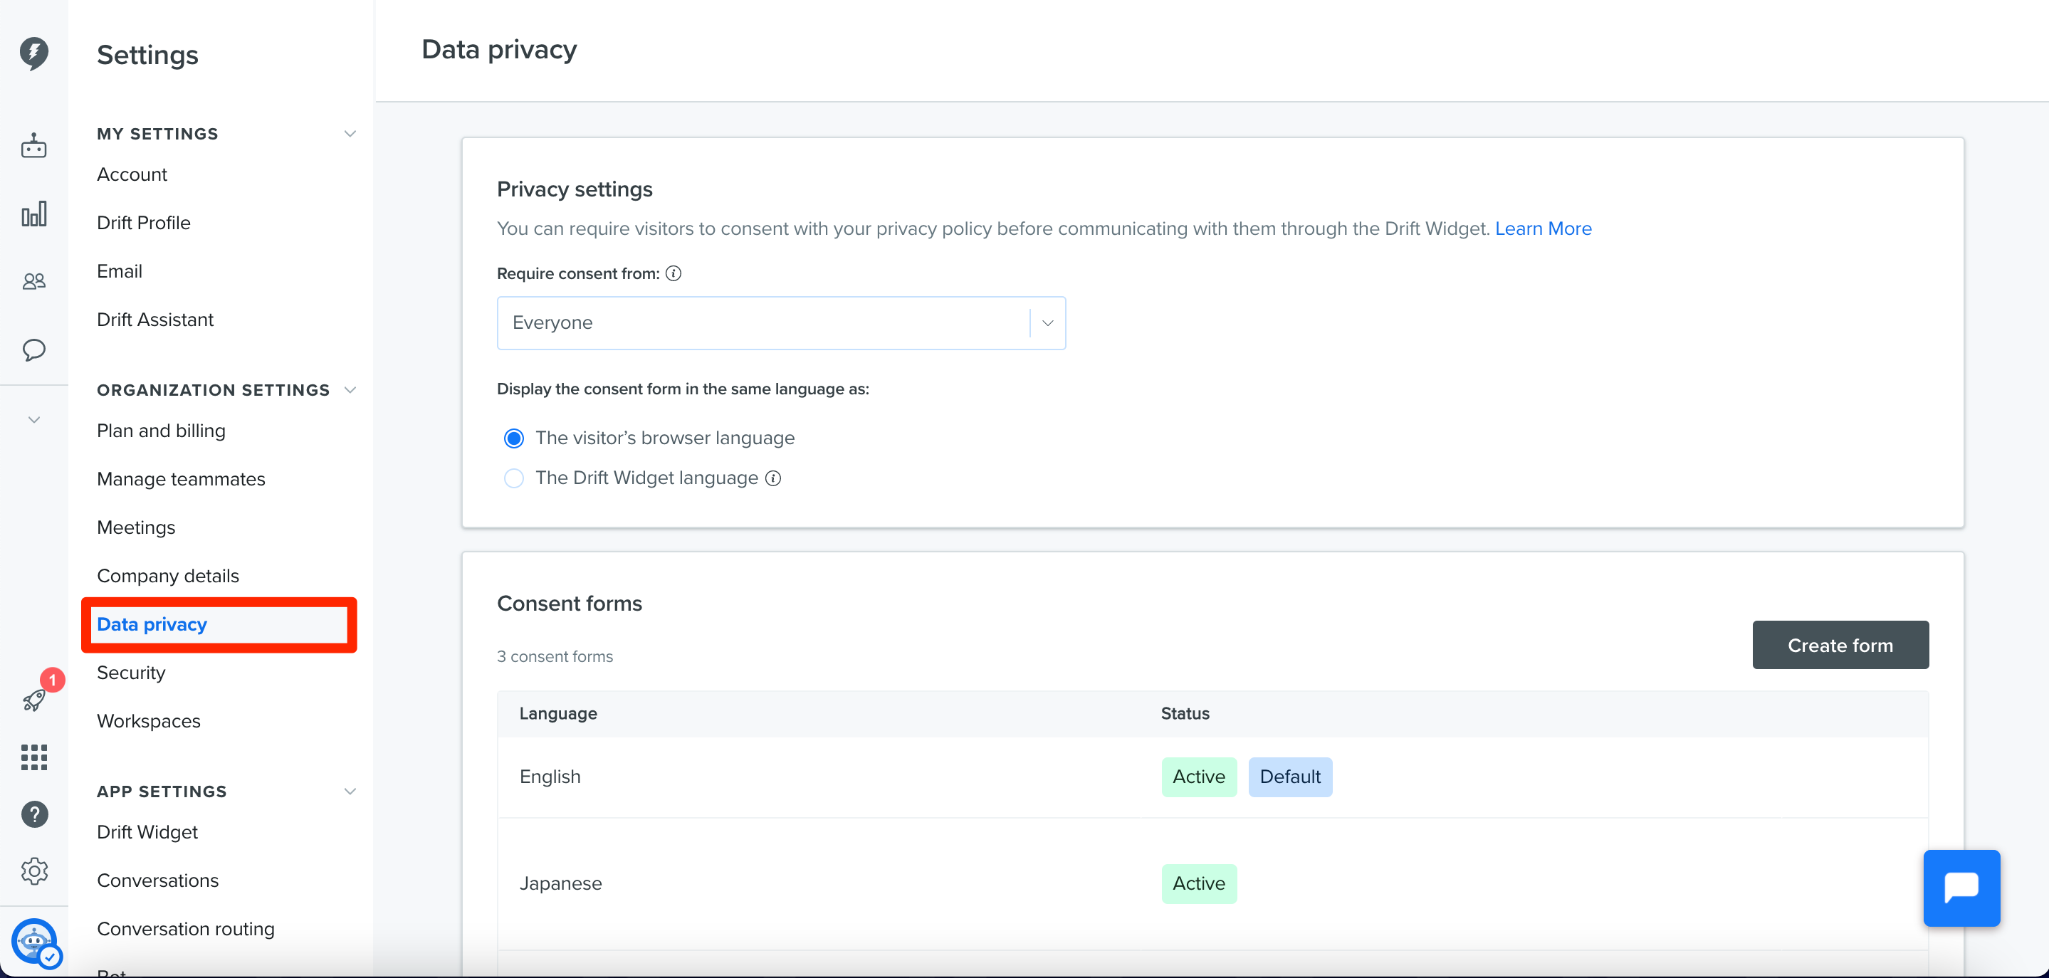Open the rocket icon with notification badge
Image resolution: width=2049 pixels, height=978 pixels.
(33, 700)
